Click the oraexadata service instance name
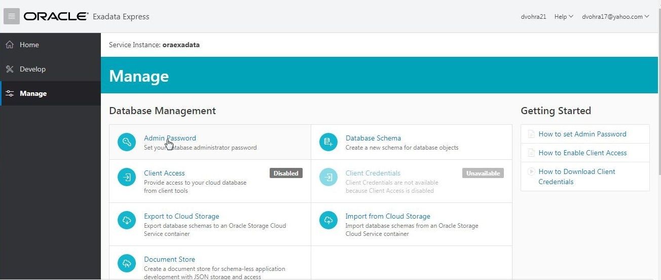 pos(181,45)
